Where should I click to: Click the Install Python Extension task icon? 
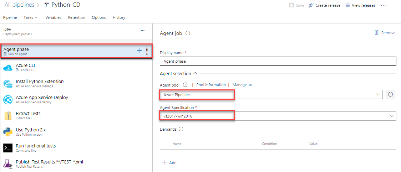(x=8, y=84)
